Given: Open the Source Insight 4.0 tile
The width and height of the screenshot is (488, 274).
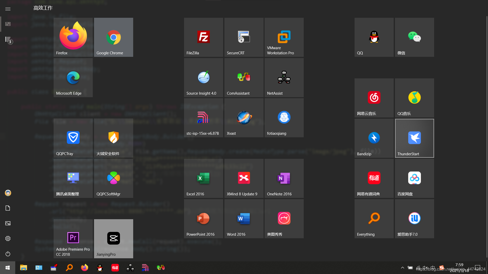Looking at the screenshot, I should [x=204, y=78].
